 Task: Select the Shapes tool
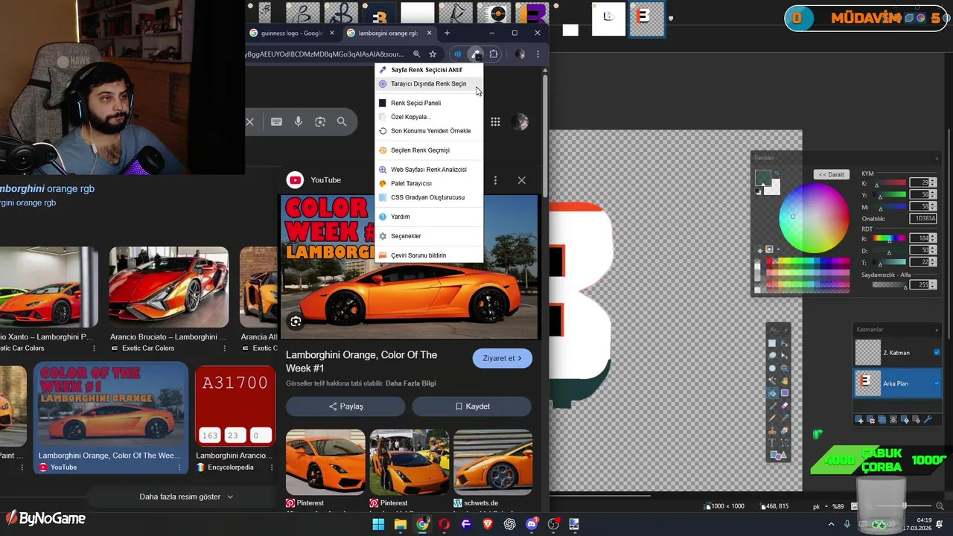pyautogui.click(x=778, y=455)
